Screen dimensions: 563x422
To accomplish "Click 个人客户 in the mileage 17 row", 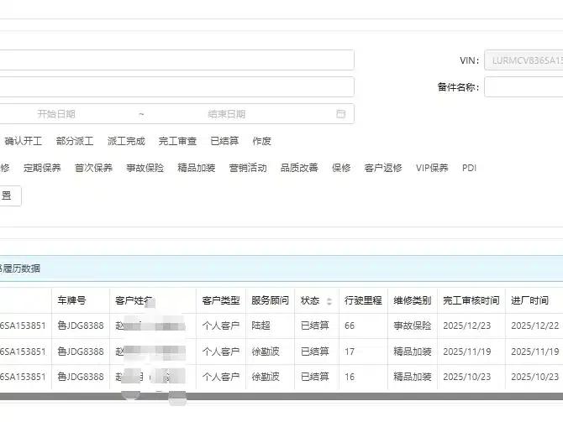I will 221,352.
